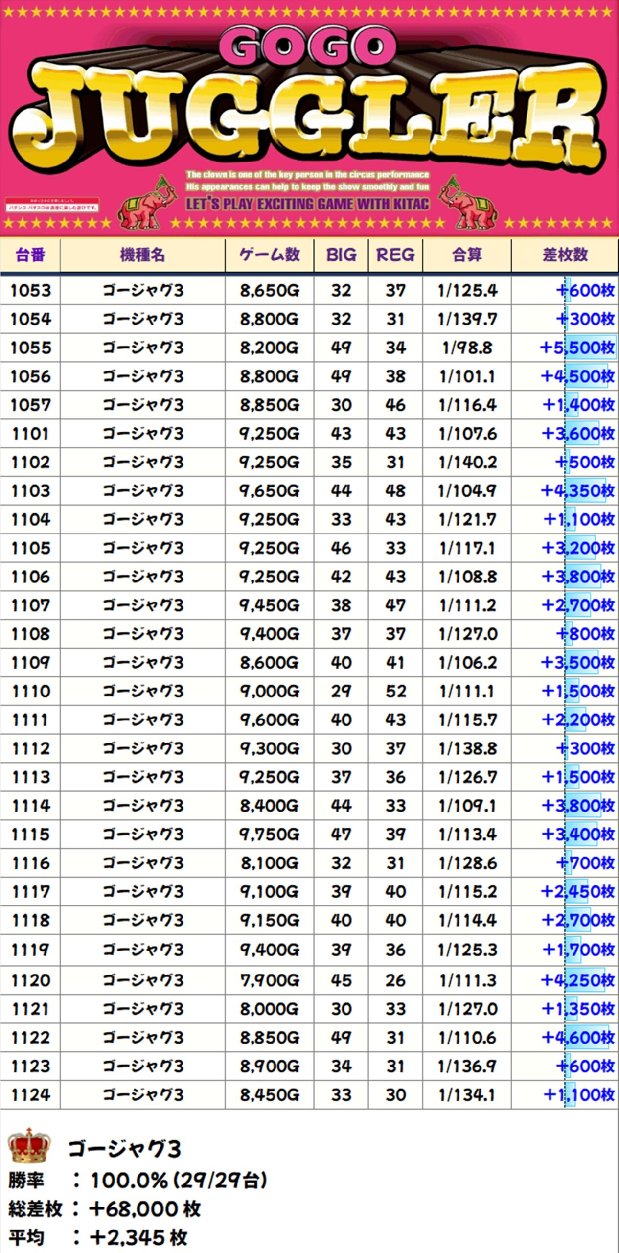Click the +2,450枚 difference value

(x=577, y=892)
